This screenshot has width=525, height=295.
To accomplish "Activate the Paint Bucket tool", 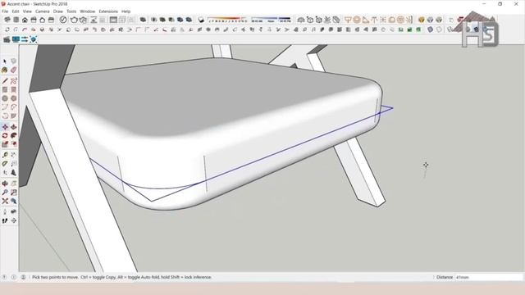I will pos(5,70).
